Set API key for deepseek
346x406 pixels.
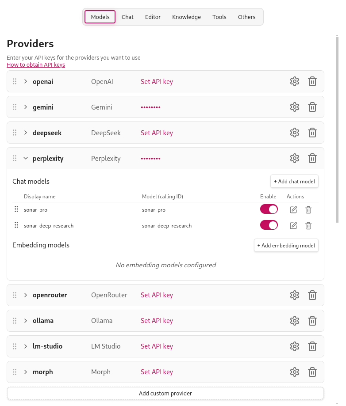pos(157,133)
